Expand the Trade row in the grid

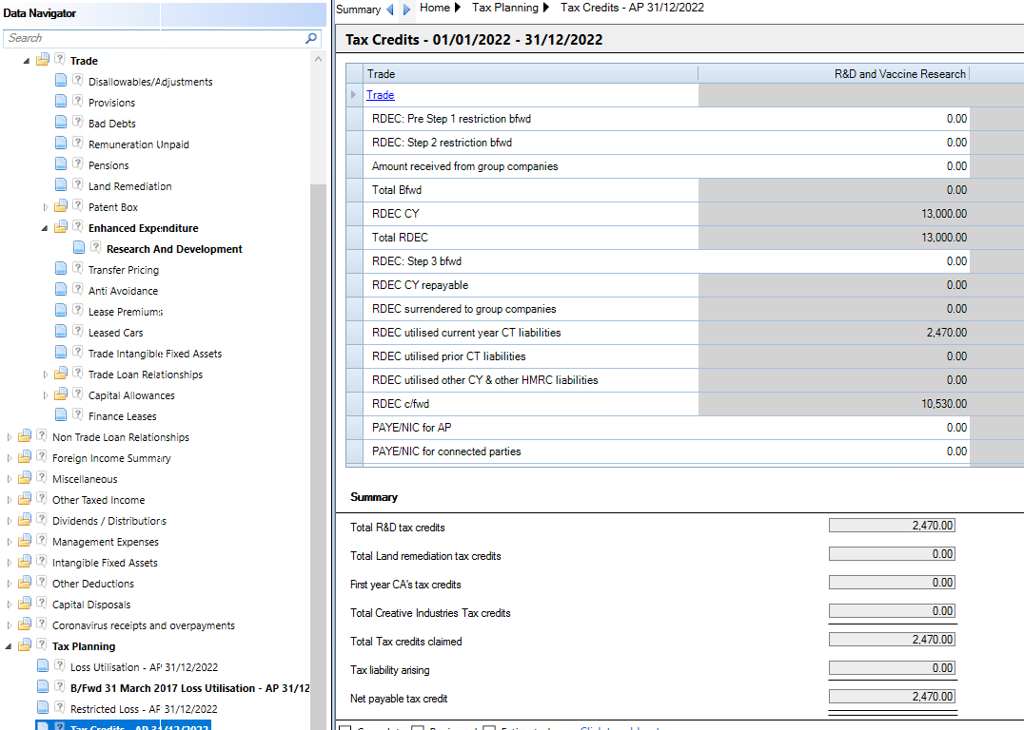[353, 95]
